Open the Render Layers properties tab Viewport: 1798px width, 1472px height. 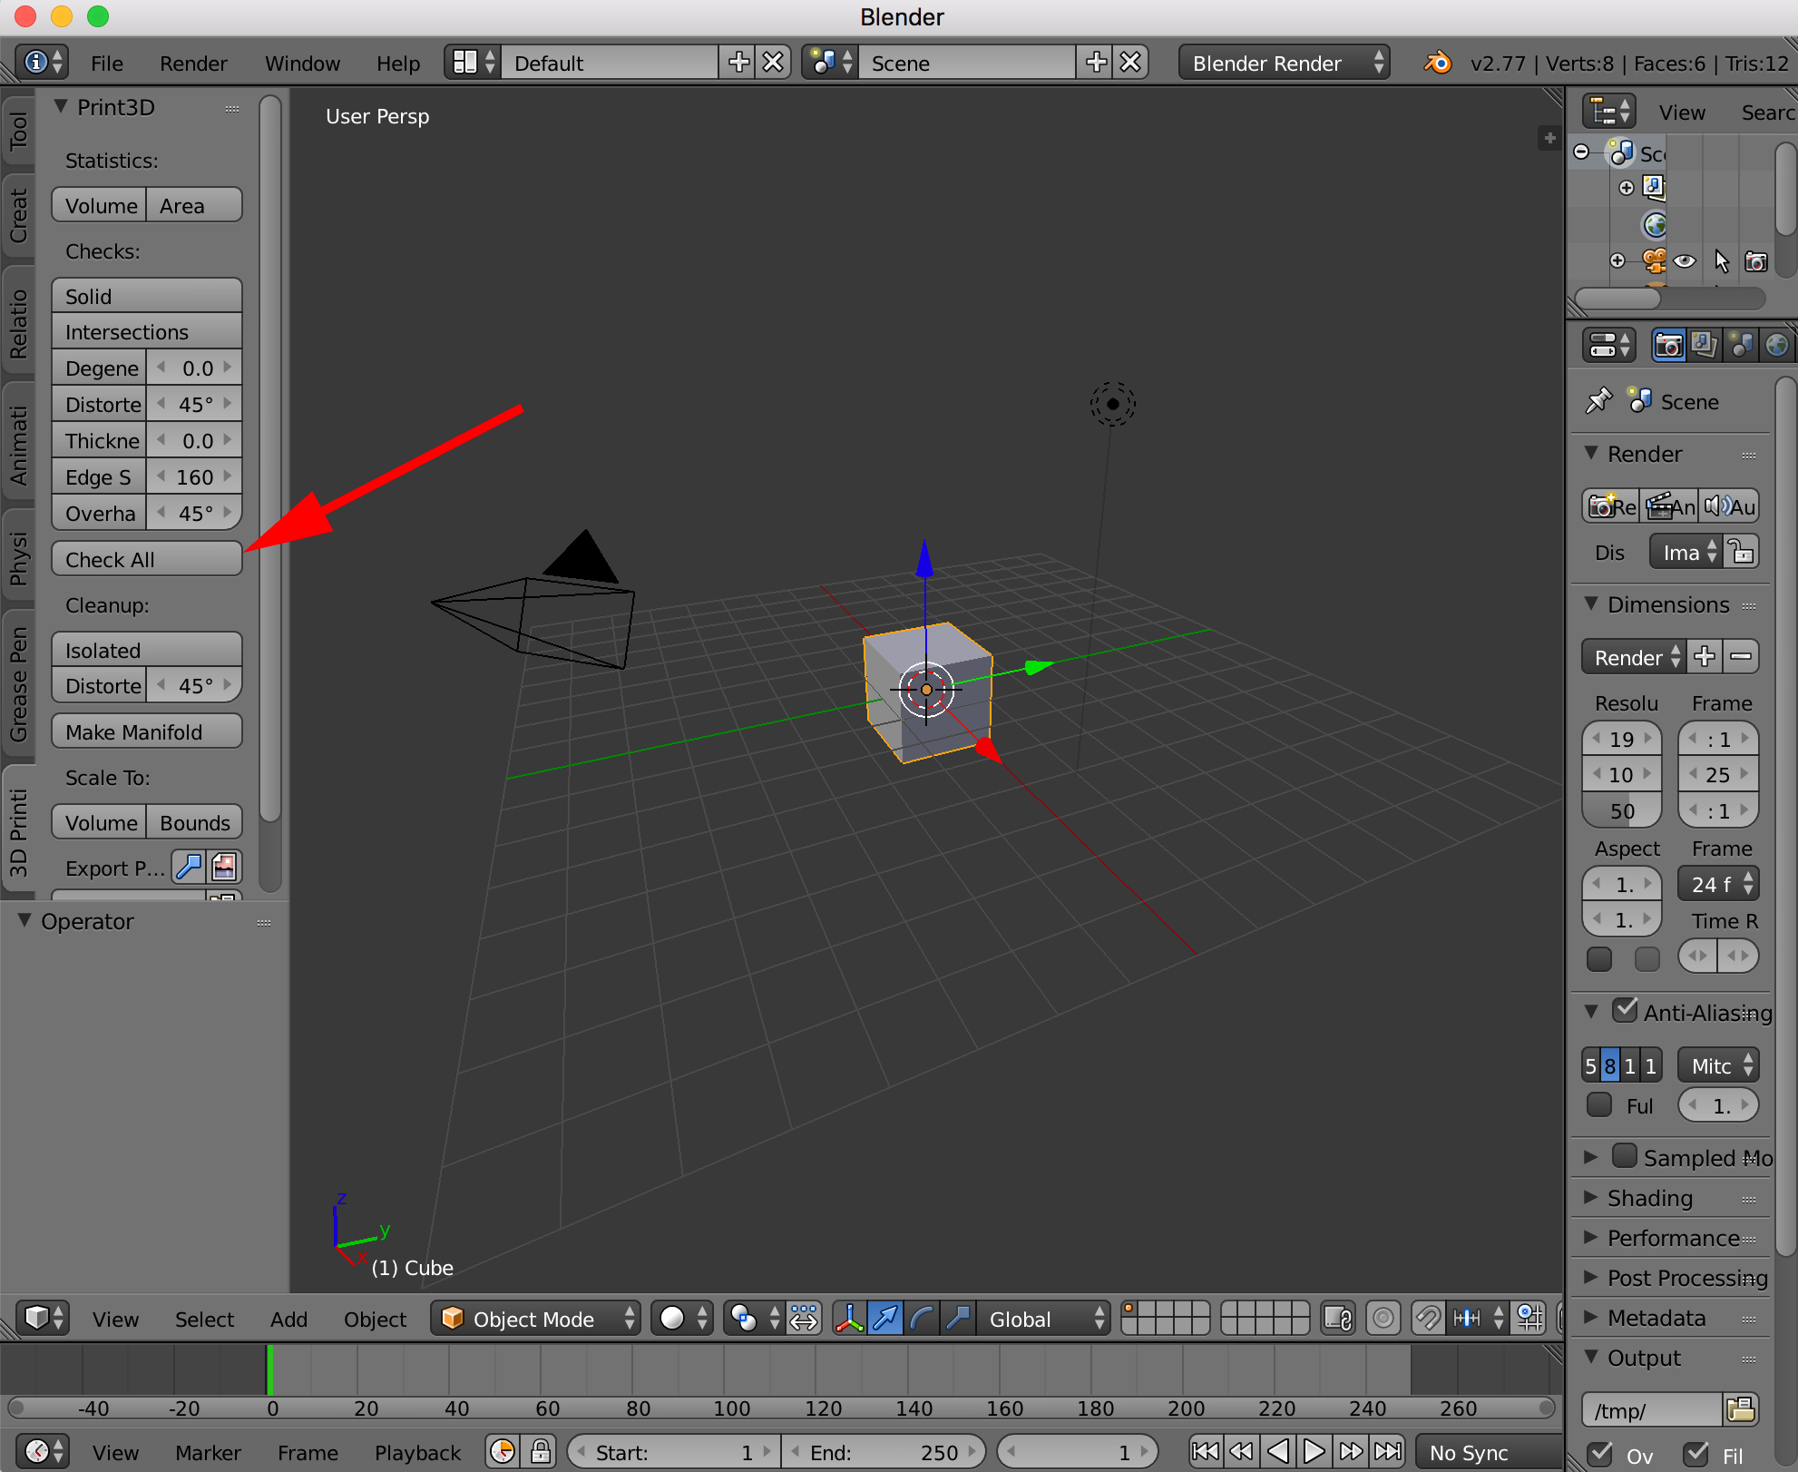(1704, 345)
